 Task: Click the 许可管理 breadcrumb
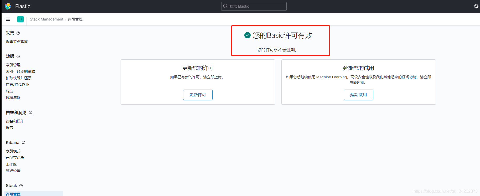(75, 19)
